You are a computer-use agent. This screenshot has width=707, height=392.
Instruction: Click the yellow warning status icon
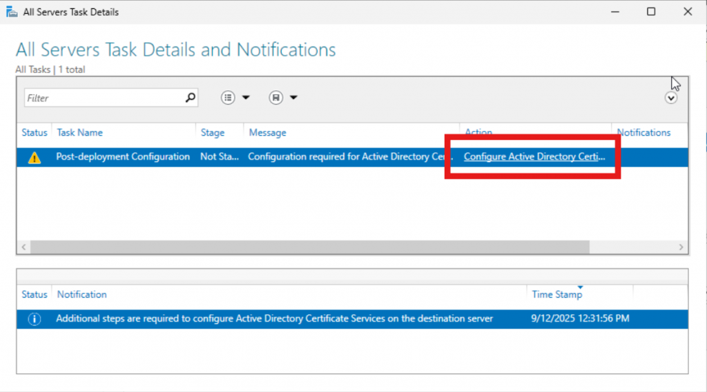tap(35, 157)
